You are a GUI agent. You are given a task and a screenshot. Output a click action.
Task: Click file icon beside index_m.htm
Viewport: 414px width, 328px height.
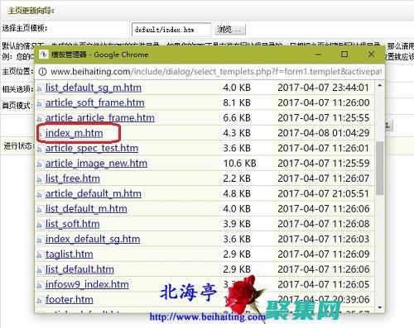(41, 134)
